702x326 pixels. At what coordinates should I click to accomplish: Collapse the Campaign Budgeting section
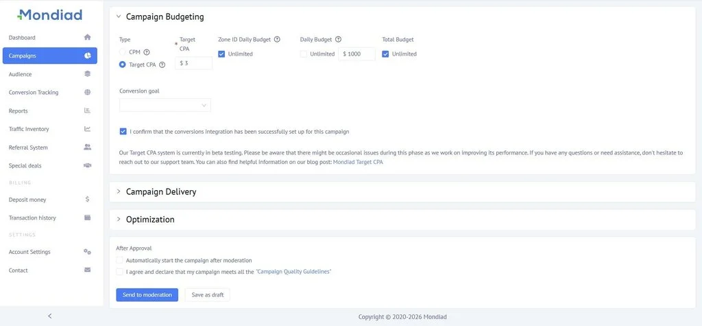pos(119,16)
